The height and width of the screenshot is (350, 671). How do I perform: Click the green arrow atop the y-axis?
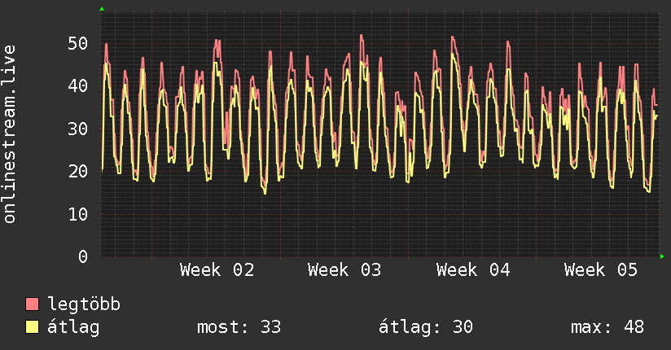pyautogui.click(x=102, y=9)
